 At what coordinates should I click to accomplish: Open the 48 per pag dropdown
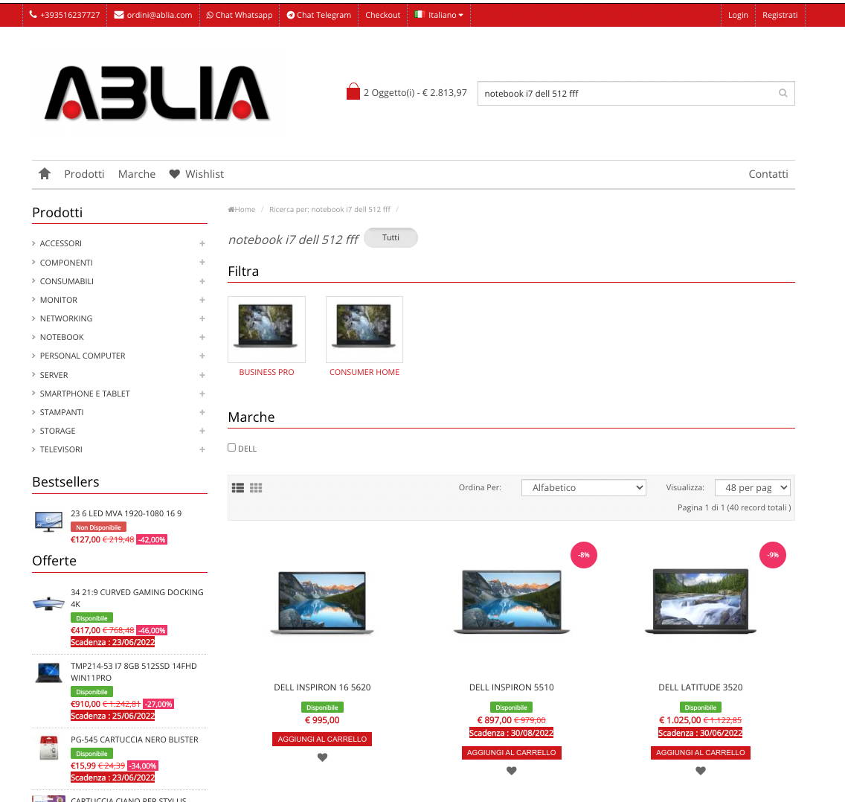(752, 488)
